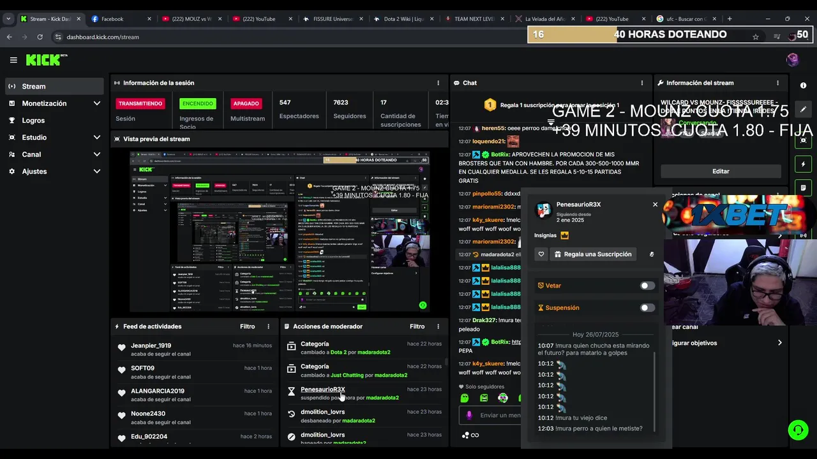Switch to the Dota 2 Wiki browser tab
Screen dimensions: 817x459
[403, 18]
